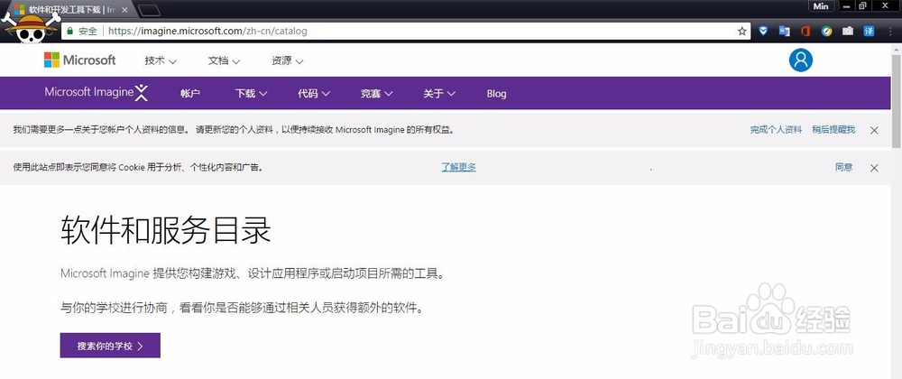Screen dimensions: 902x379
Task: Open the Microsoft Imagine home logo
Action: click(97, 93)
